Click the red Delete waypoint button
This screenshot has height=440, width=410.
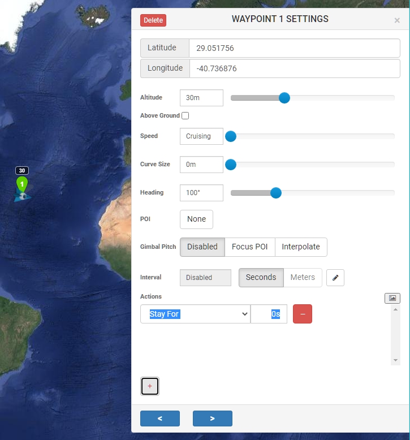click(153, 20)
